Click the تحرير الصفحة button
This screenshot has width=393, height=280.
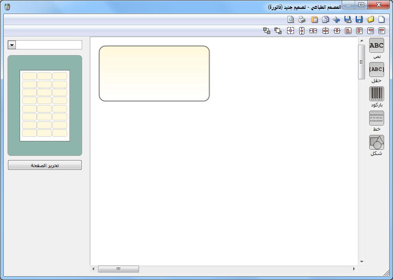[x=45, y=165]
